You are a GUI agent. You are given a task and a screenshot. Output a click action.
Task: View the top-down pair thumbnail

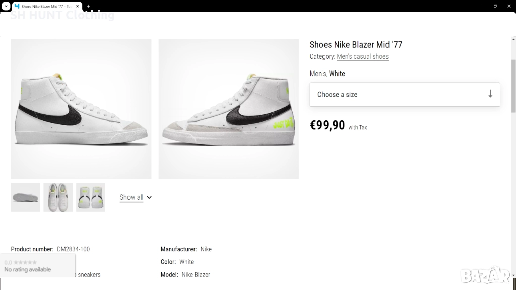point(58,197)
